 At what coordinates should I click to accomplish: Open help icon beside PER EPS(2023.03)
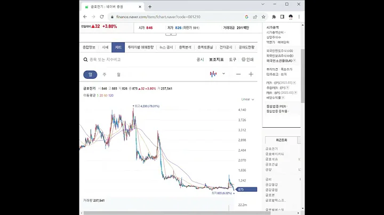[294, 83]
